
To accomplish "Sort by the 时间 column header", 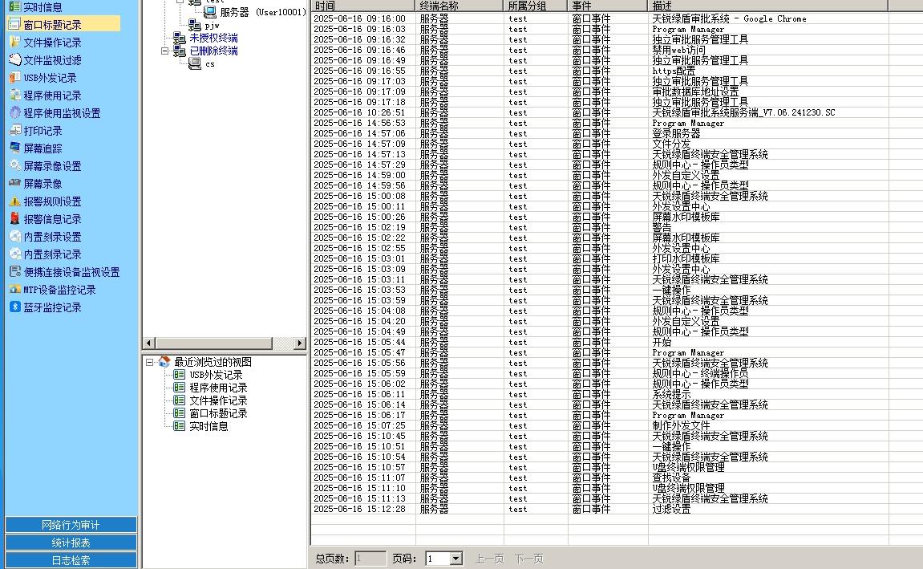I will tap(362, 6).
